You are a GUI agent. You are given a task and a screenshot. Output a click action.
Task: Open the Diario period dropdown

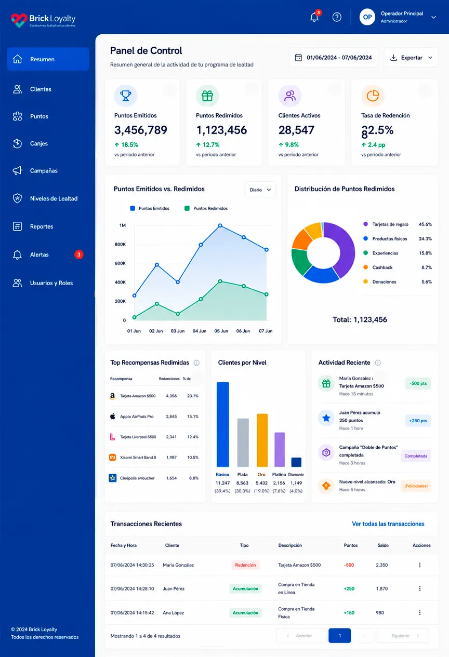[260, 190]
